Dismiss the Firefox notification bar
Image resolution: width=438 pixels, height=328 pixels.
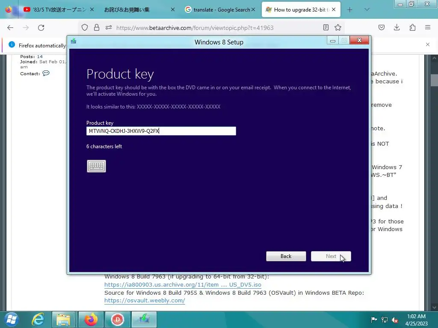428,44
